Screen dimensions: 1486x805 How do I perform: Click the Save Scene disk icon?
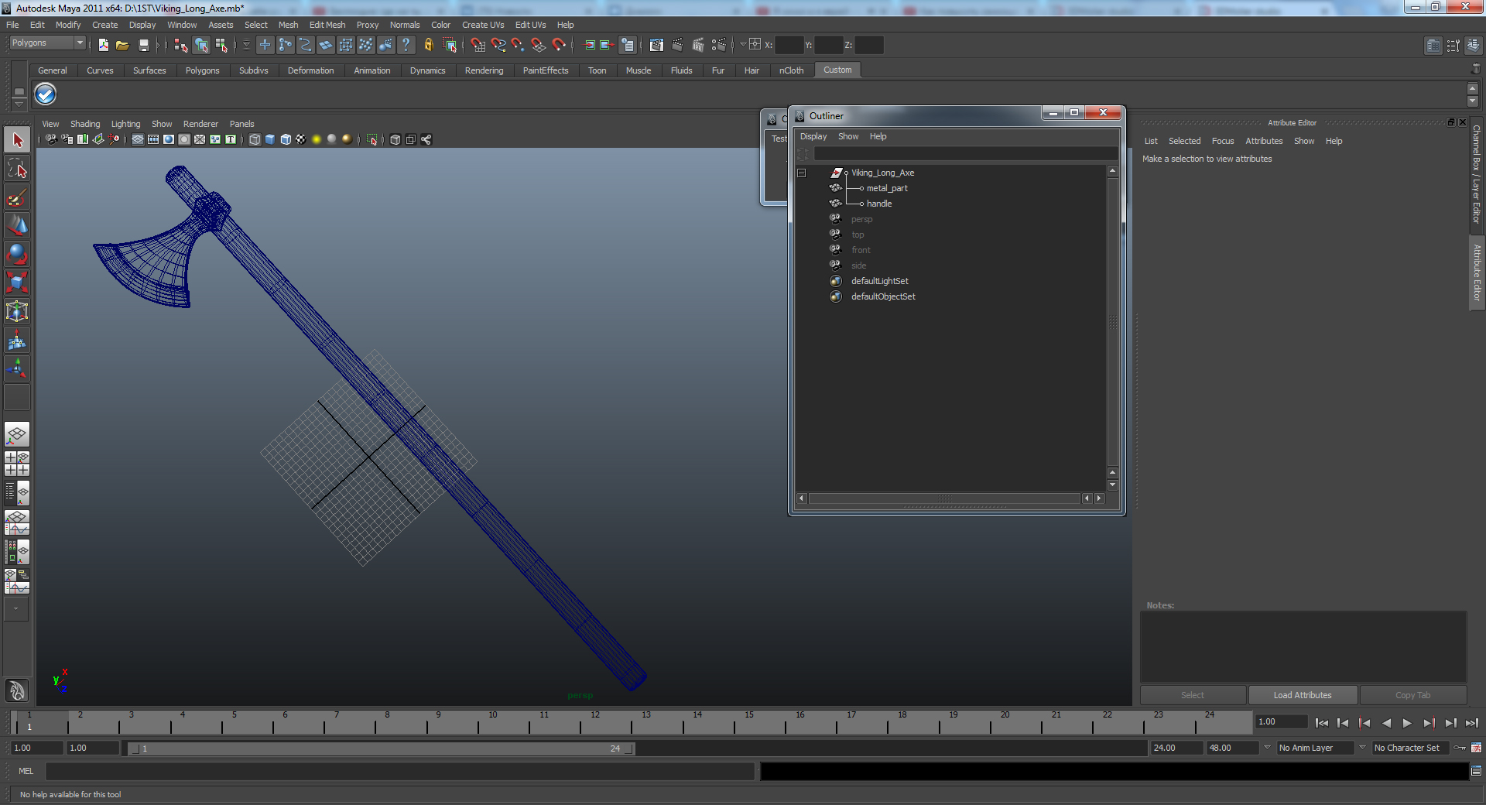(143, 46)
